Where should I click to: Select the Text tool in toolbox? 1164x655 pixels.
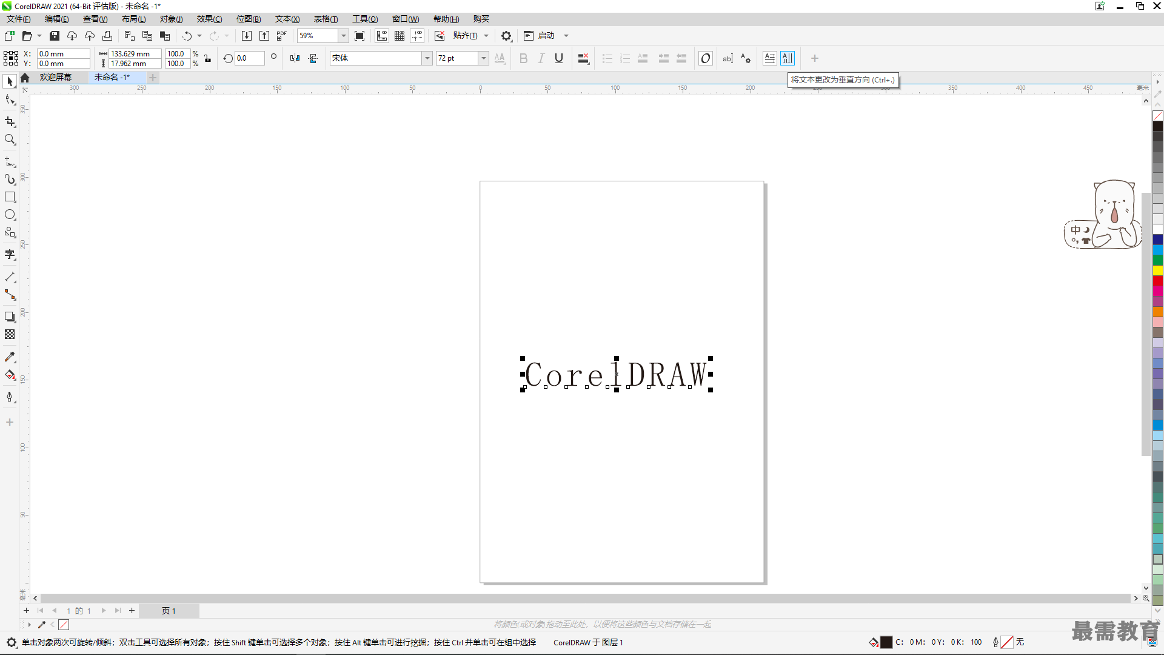tap(10, 255)
